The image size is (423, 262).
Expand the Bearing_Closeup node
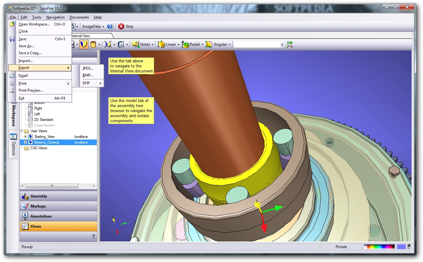coord(26,142)
